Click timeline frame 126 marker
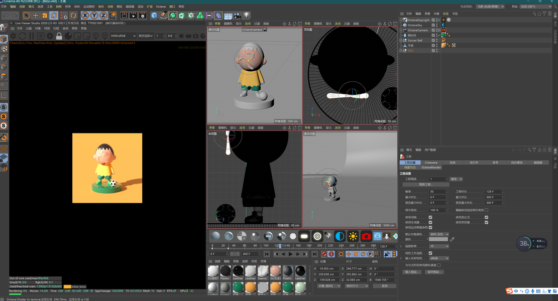 point(280,245)
